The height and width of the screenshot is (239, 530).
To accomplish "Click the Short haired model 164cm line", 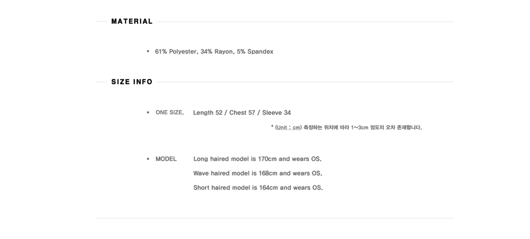I will (x=258, y=188).
